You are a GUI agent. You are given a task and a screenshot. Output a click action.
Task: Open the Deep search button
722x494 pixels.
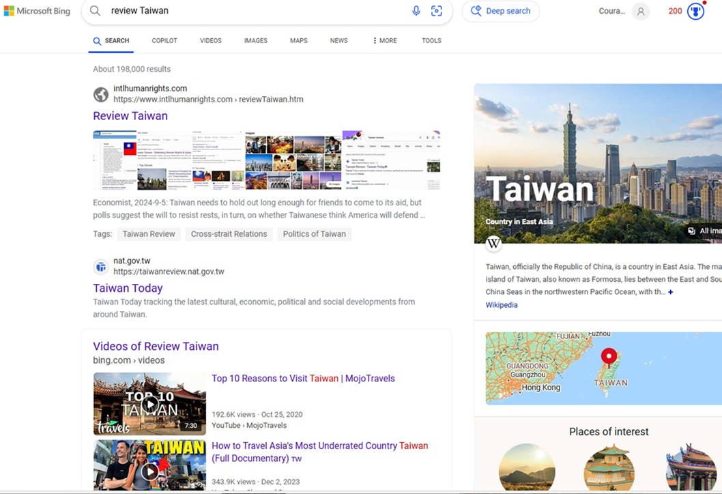pos(500,11)
